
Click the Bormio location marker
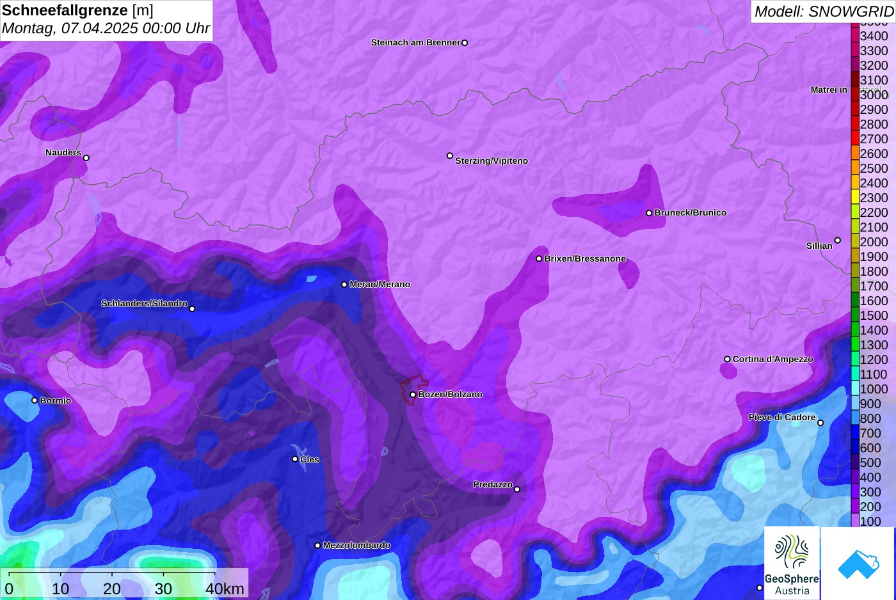[35, 400]
